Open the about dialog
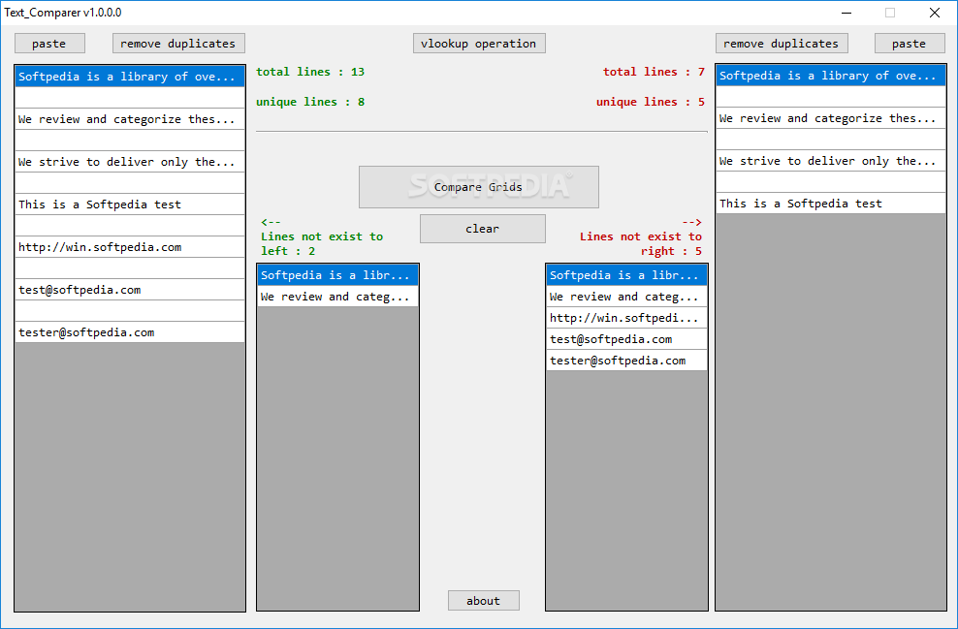958x629 pixels. tap(483, 600)
